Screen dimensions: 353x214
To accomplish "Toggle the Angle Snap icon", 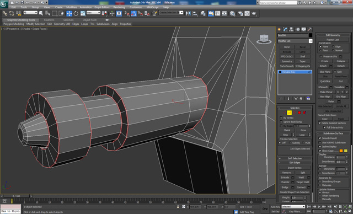I will tap(133, 13).
